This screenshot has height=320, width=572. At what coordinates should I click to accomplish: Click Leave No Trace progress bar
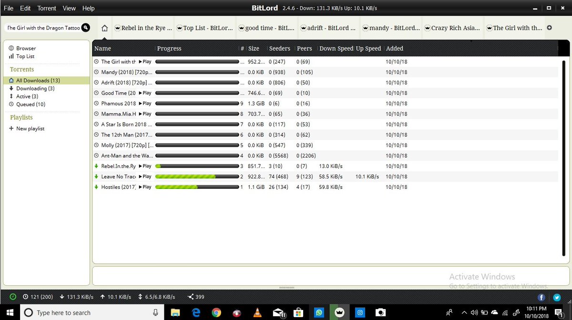point(197,177)
